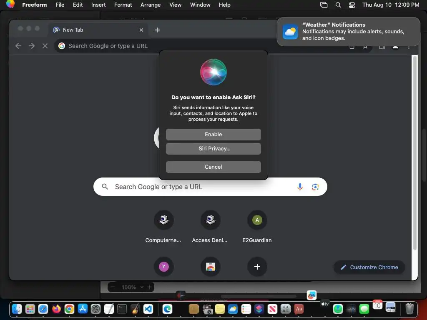Open the Y shortcut tile
The height and width of the screenshot is (320, 427).
point(163,267)
